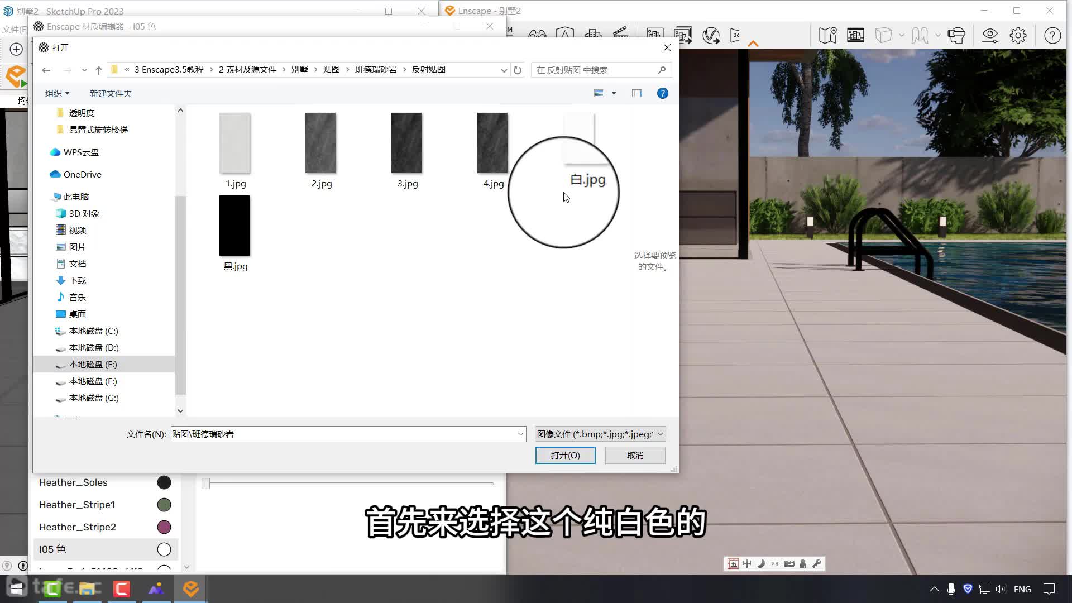Select 悬臂式旋转楼梯 folder in tree
This screenshot has width=1072, height=603.
[98, 130]
